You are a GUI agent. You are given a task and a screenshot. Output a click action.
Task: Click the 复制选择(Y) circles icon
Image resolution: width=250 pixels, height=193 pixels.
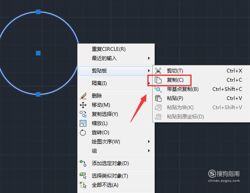(83, 114)
